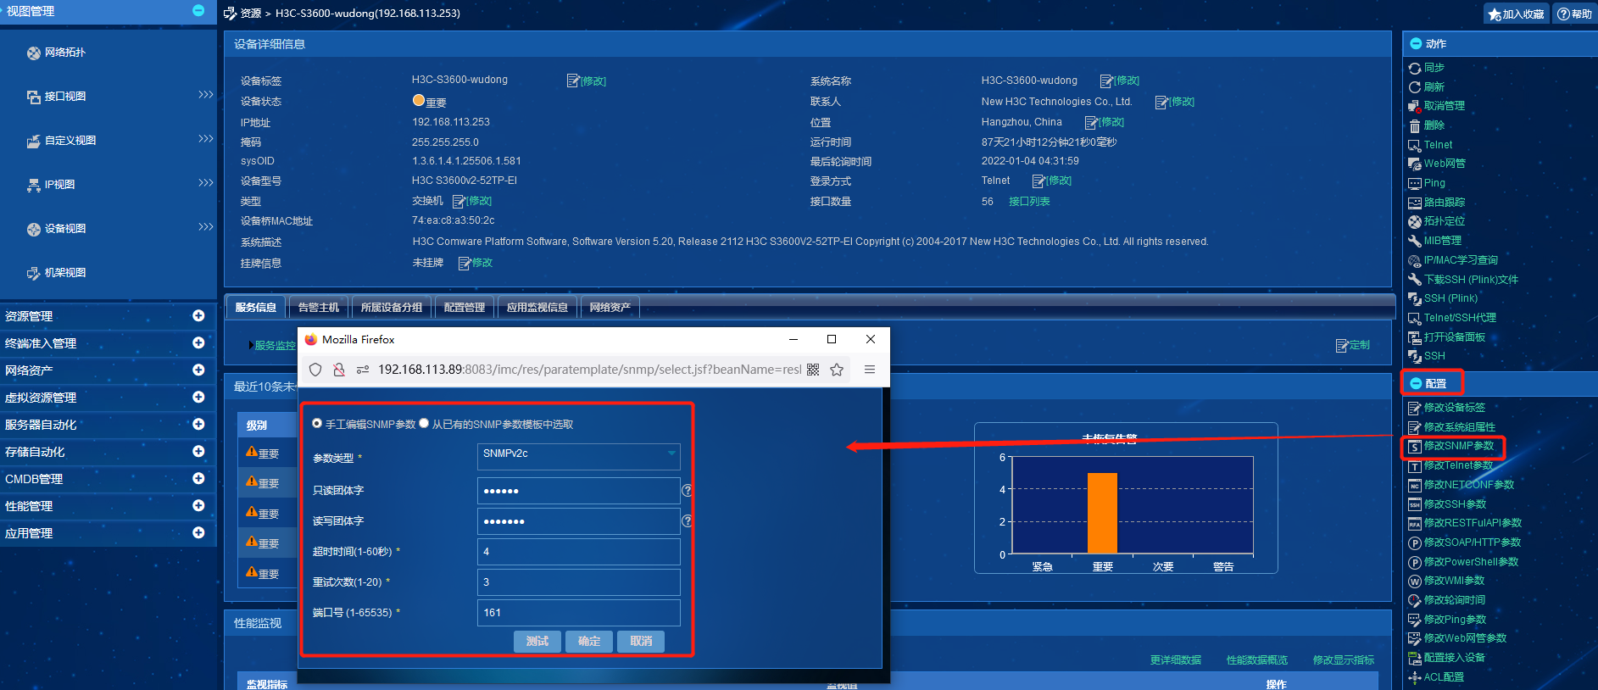Click the 取消 cancel button

641,642
